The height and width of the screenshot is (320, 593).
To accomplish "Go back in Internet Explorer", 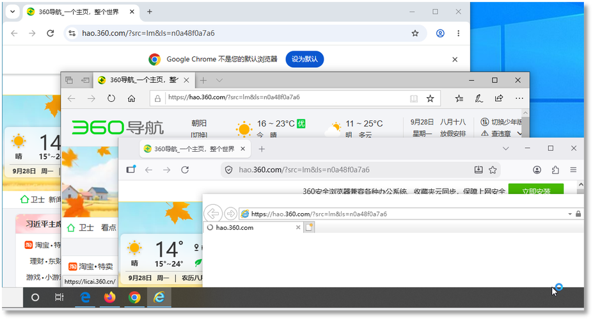I will (213, 214).
